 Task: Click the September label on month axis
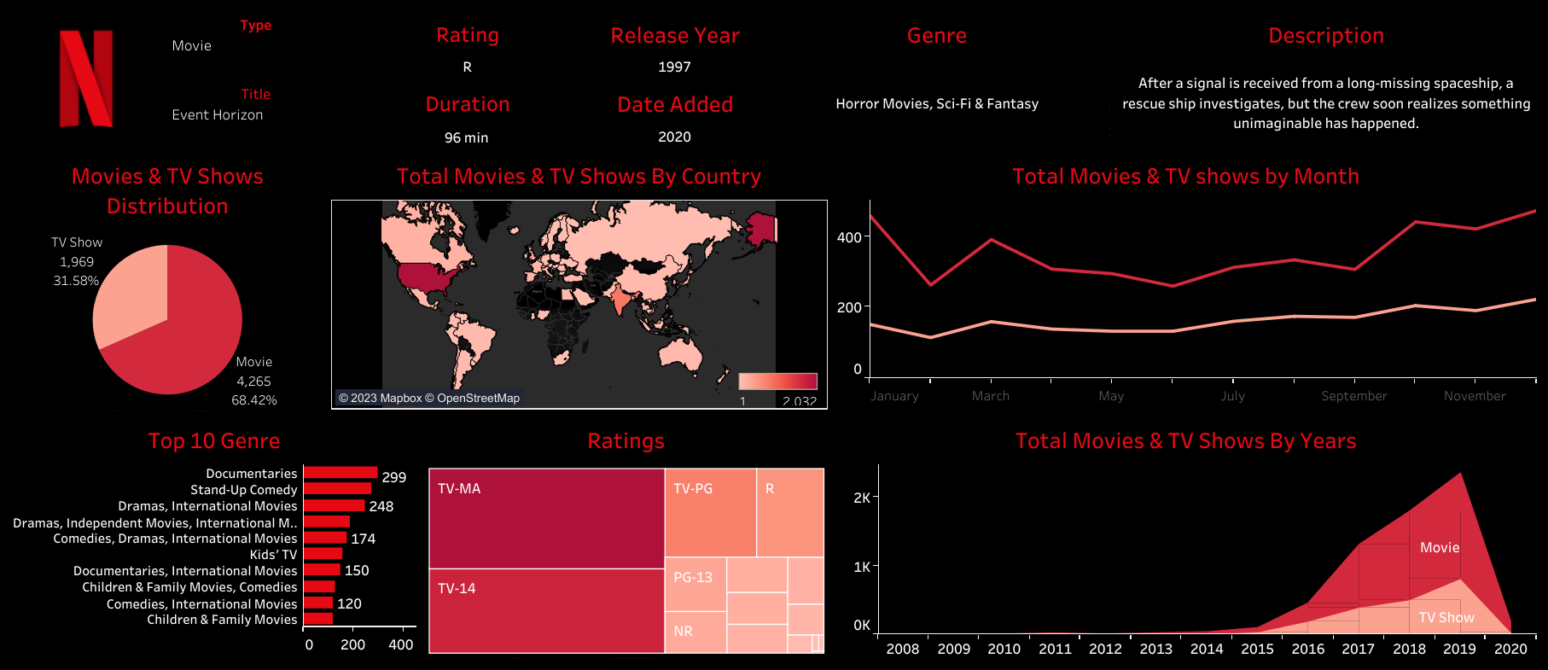point(1353,396)
